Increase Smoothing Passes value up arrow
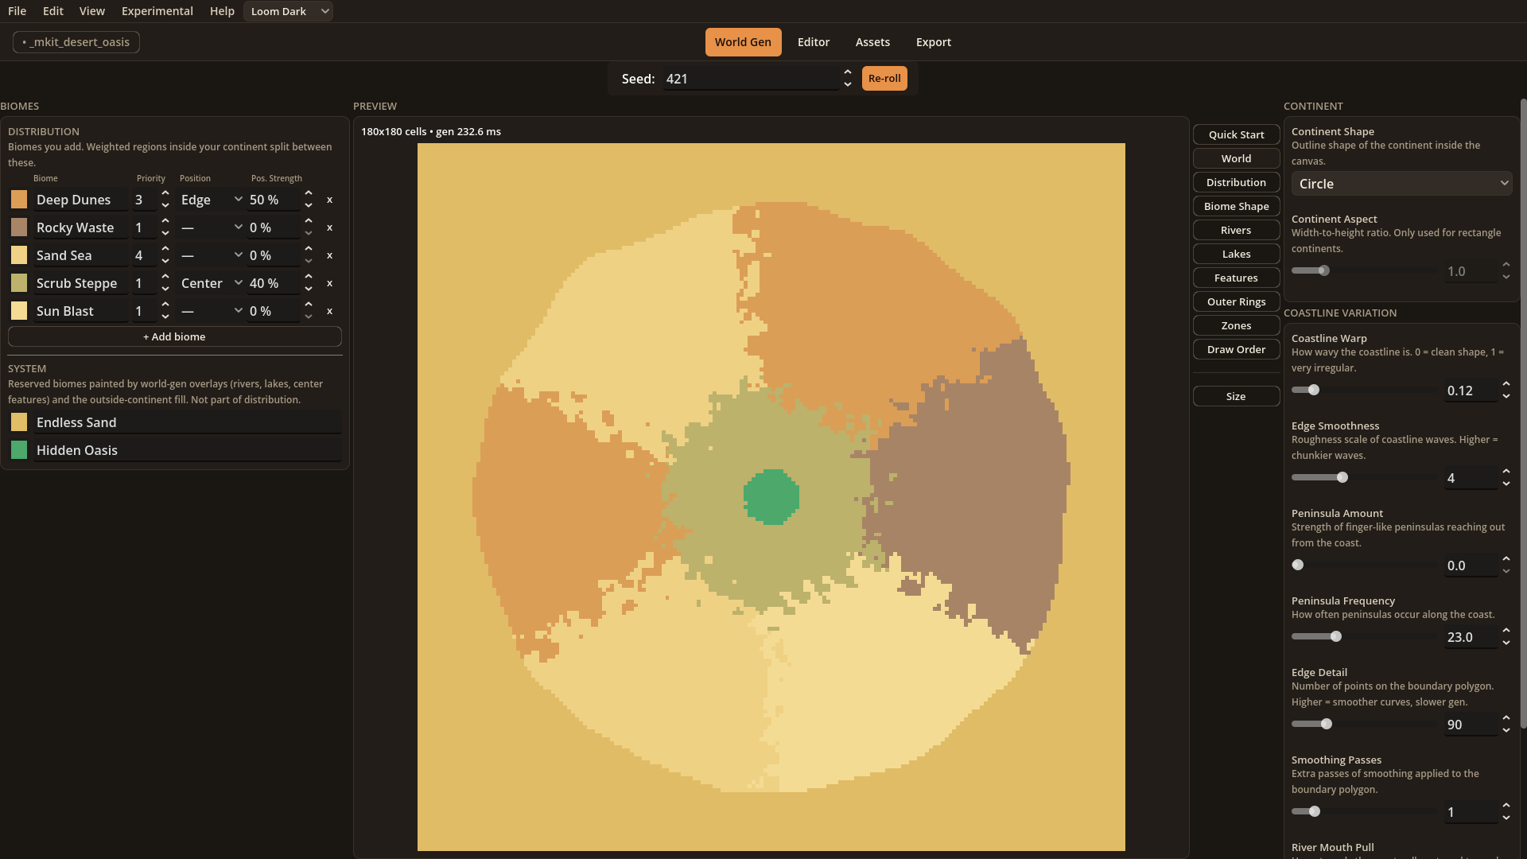 [1506, 806]
